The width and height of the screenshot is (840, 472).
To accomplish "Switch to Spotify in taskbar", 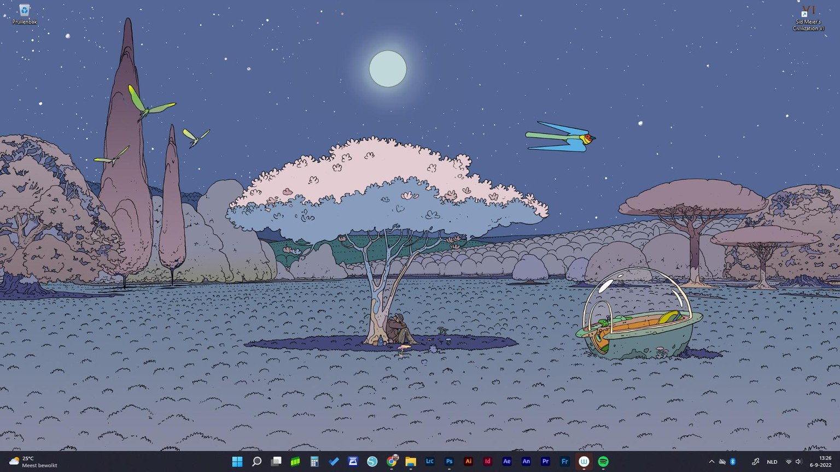I will tap(603, 462).
